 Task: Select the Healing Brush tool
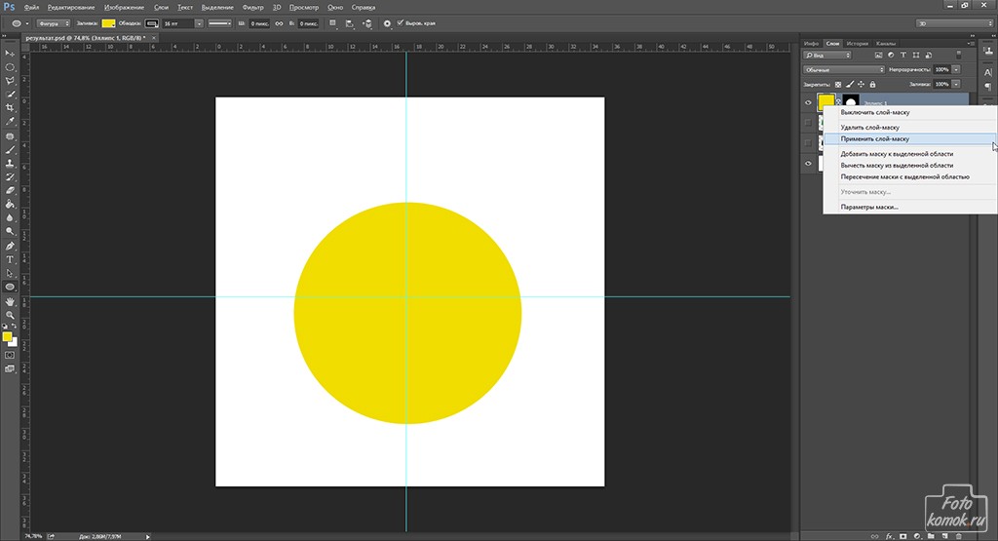coord(10,136)
